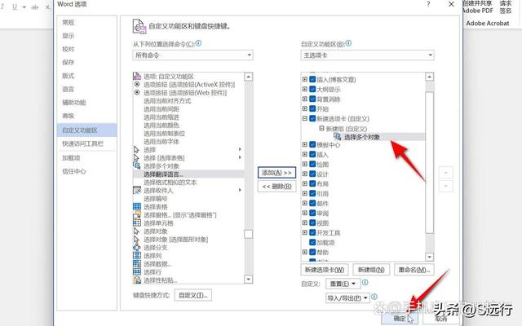Image resolution: width=522 pixels, height=326 pixels.
Task: Click the cursor icon beside plain 选择 command
Action: coord(136,150)
